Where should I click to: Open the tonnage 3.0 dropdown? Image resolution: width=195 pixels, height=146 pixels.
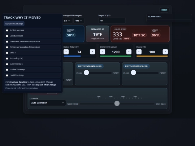point(67,21)
